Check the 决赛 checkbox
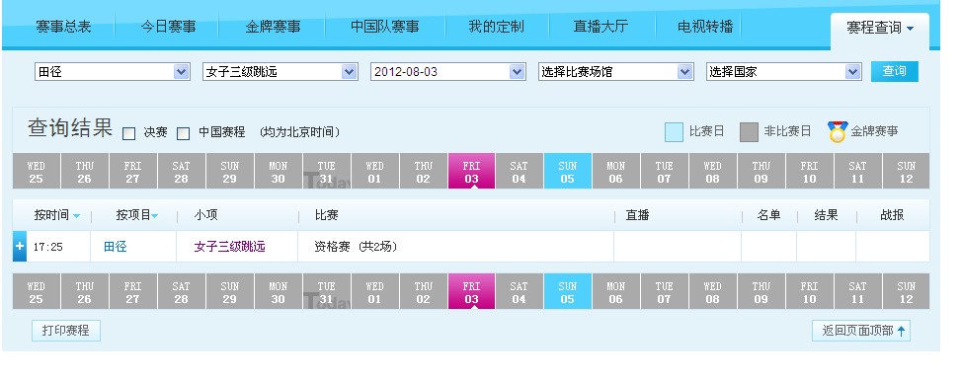The image size is (962, 381). (128, 133)
